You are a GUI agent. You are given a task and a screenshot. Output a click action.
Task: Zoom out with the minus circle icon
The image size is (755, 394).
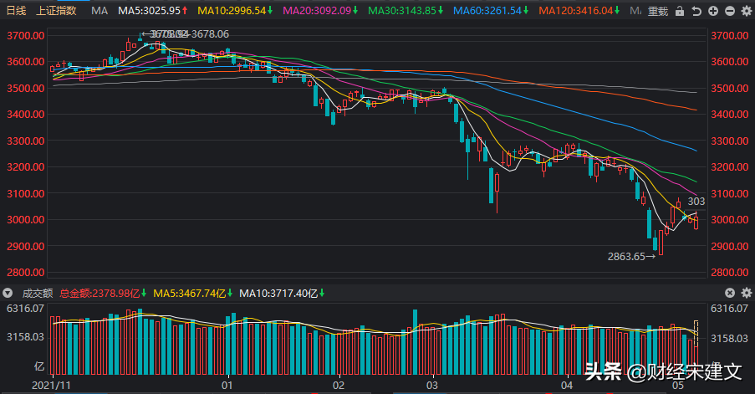[x=730, y=11]
